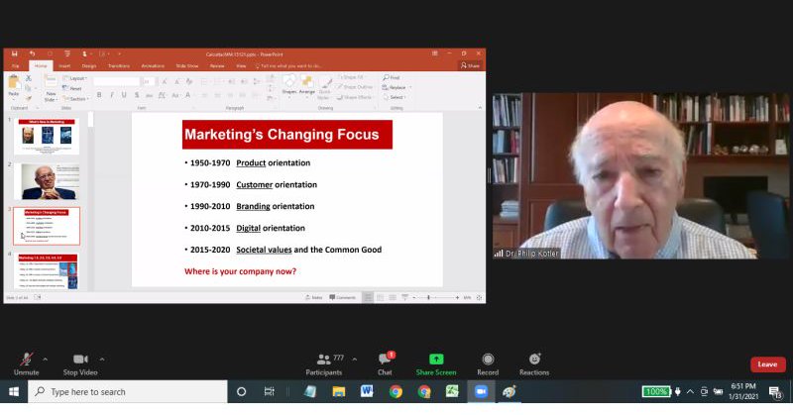Toggle Bold formatting
The width and height of the screenshot is (793, 415).
pyautogui.click(x=99, y=95)
